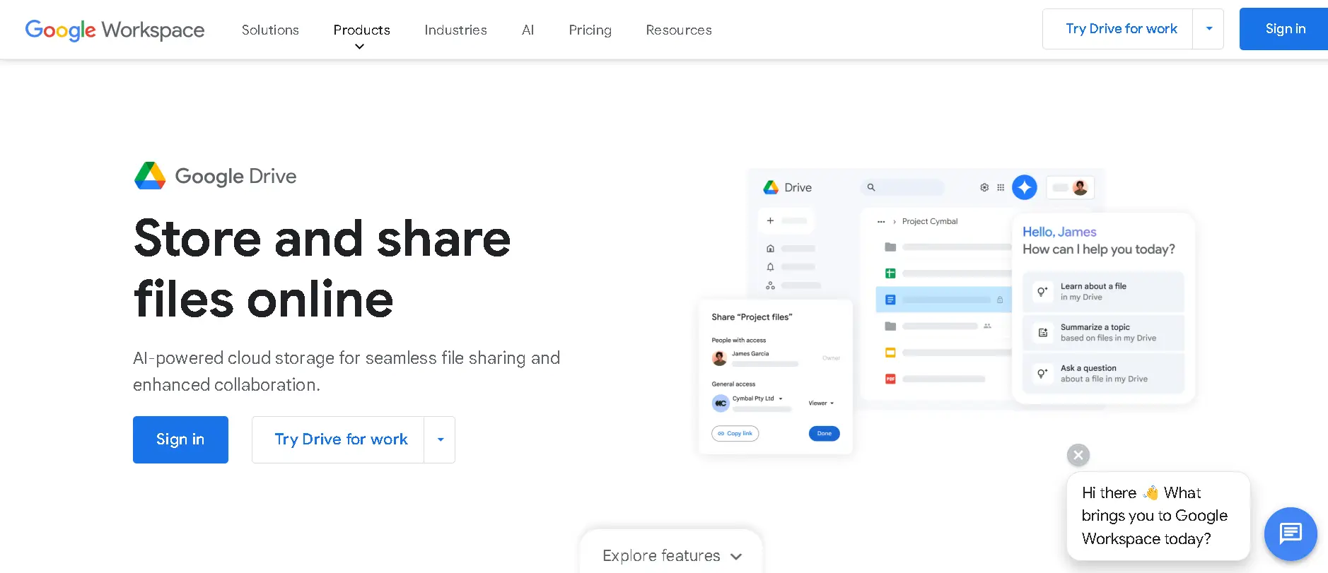Open the Products menu
The image size is (1328, 573).
[361, 30]
